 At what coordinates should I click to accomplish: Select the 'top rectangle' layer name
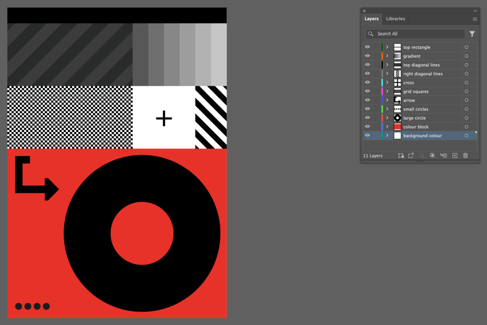(x=417, y=48)
